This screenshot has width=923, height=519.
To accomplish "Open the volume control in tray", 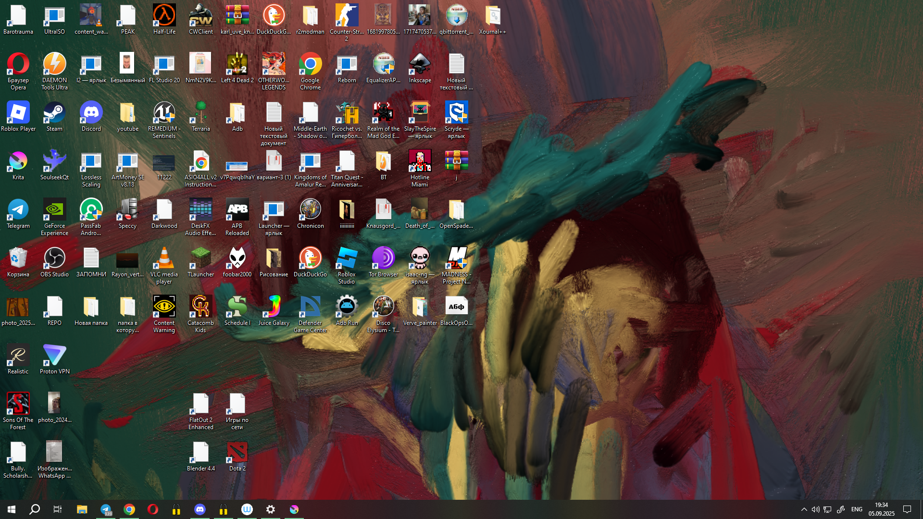I will point(816,509).
